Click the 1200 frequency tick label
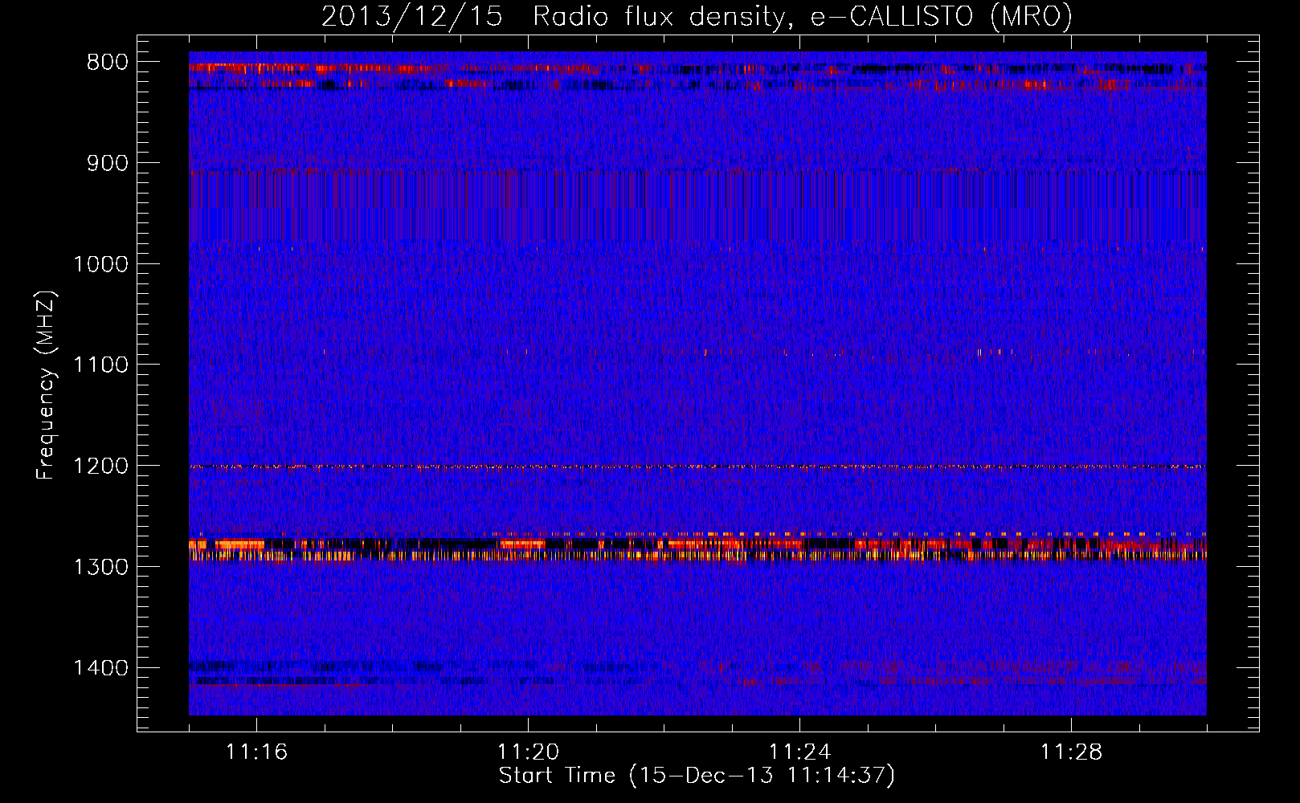This screenshot has height=803, width=1300. point(100,466)
